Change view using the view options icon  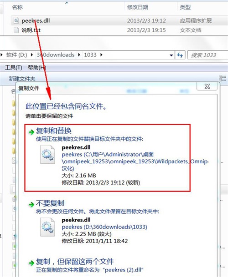(223, 78)
